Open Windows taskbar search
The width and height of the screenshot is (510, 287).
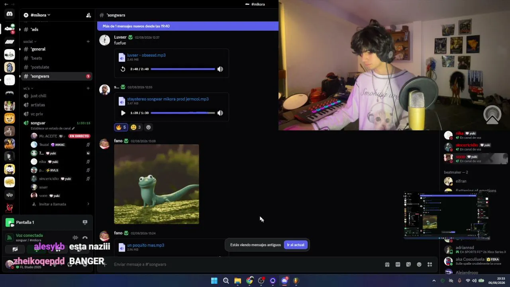click(x=226, y=281)
